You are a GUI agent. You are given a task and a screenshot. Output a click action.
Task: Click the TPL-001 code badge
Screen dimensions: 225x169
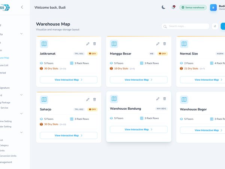tap(79, 54)
